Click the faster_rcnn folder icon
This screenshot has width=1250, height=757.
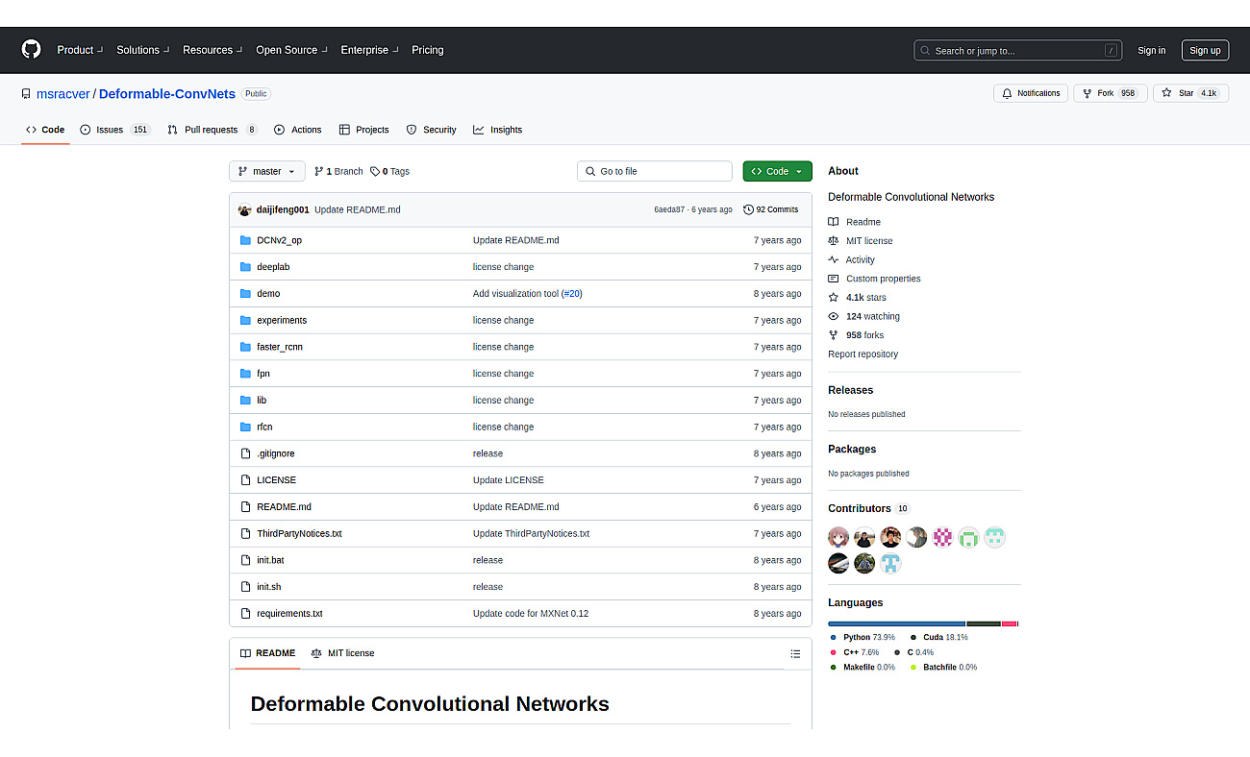pyautogui.click(x=245, y=347)
